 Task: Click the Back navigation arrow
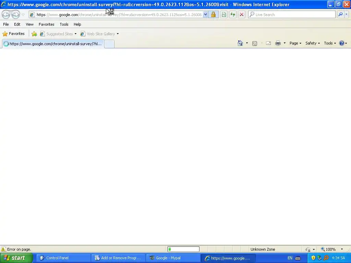coord(6,15)
